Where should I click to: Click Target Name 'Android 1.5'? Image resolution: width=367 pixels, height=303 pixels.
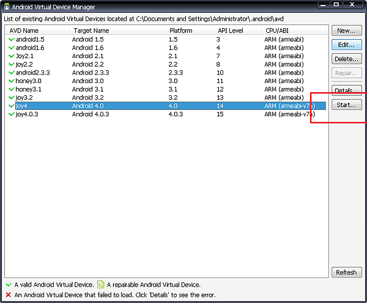pyautogui.click(x=87, y=39)
